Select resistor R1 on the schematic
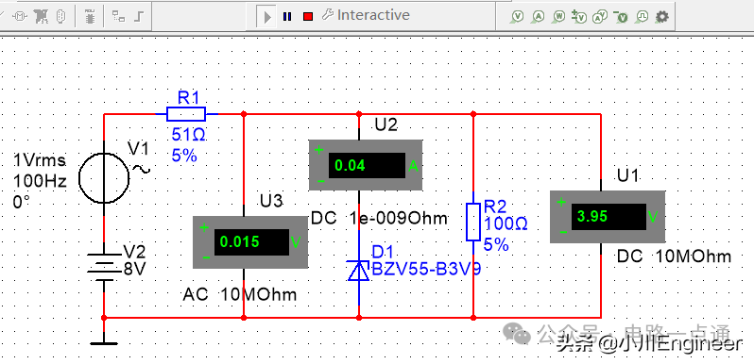 tap(186, 114)
